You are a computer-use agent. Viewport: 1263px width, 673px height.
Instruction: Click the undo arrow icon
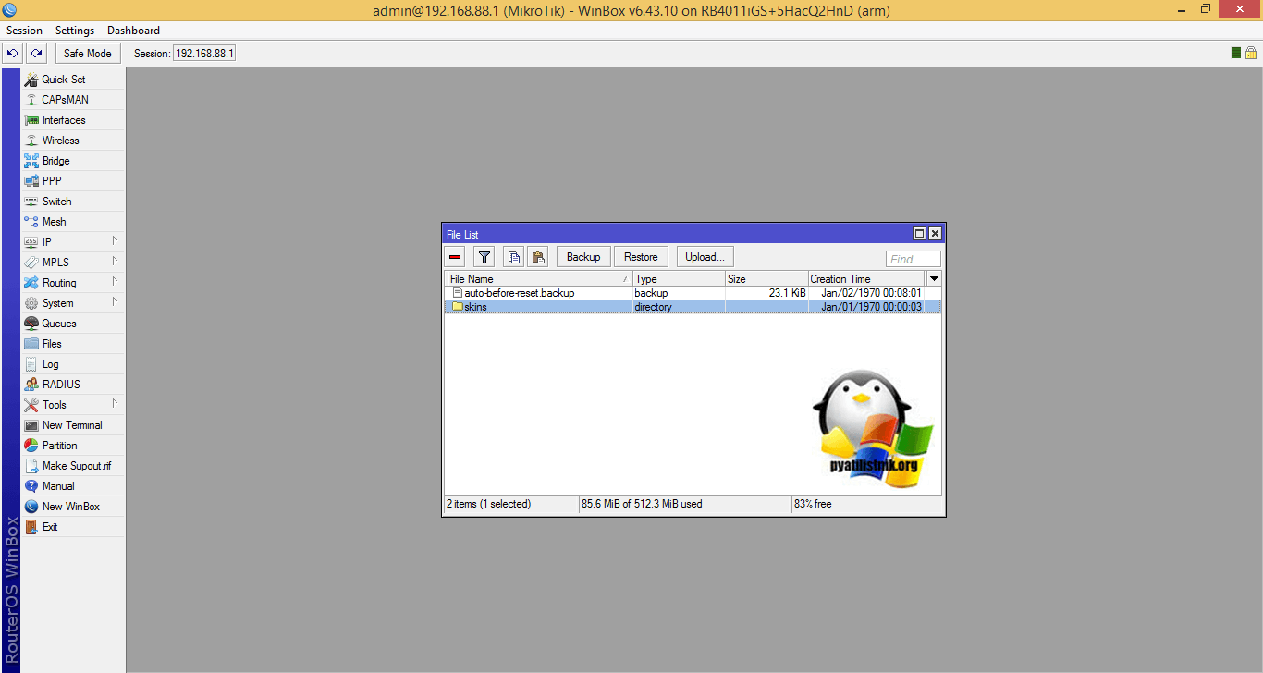(13, 53)
